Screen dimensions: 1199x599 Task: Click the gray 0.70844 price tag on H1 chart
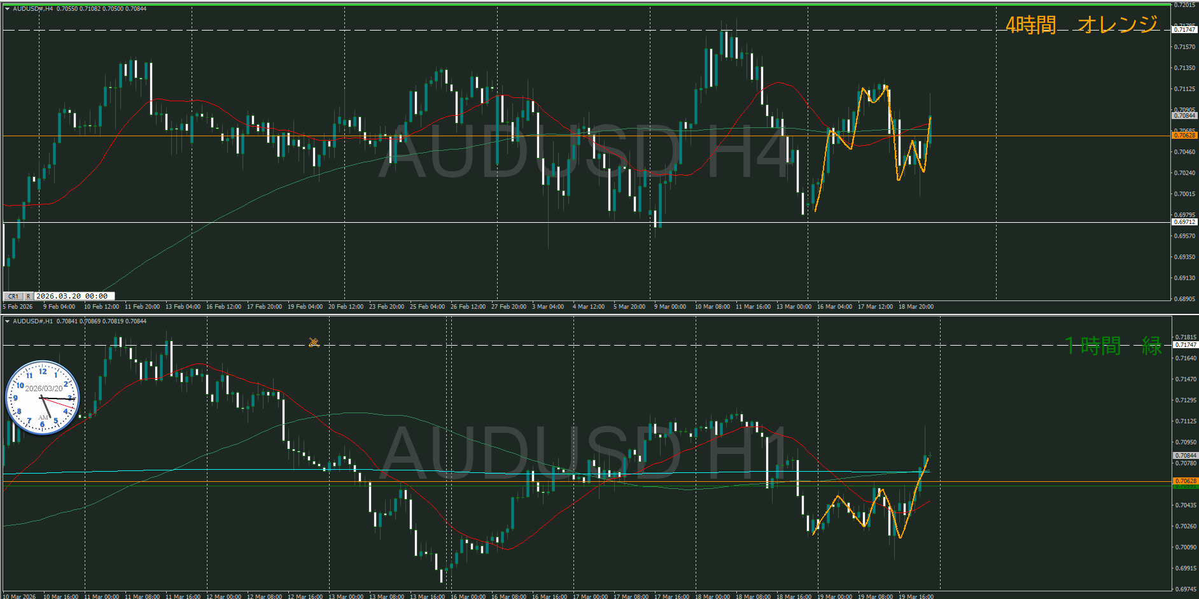click(x=1185, y=456)
